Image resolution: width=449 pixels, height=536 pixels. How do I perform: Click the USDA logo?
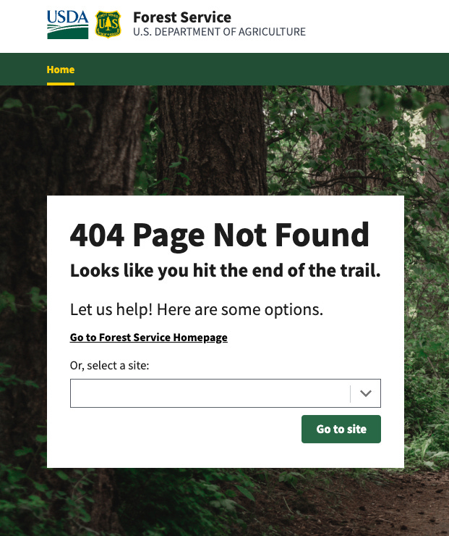tap(67, 25)
